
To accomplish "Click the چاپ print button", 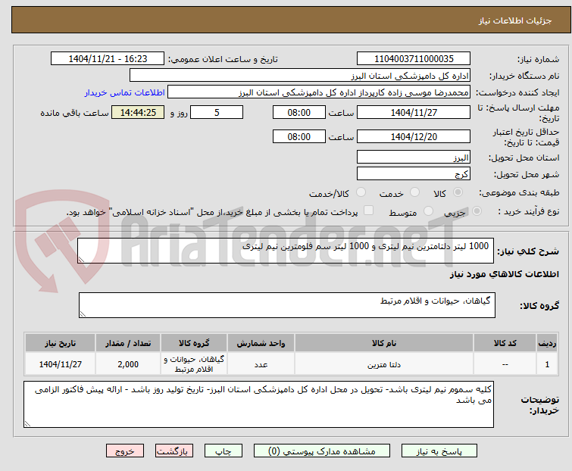I will click(x=223, y=451).
